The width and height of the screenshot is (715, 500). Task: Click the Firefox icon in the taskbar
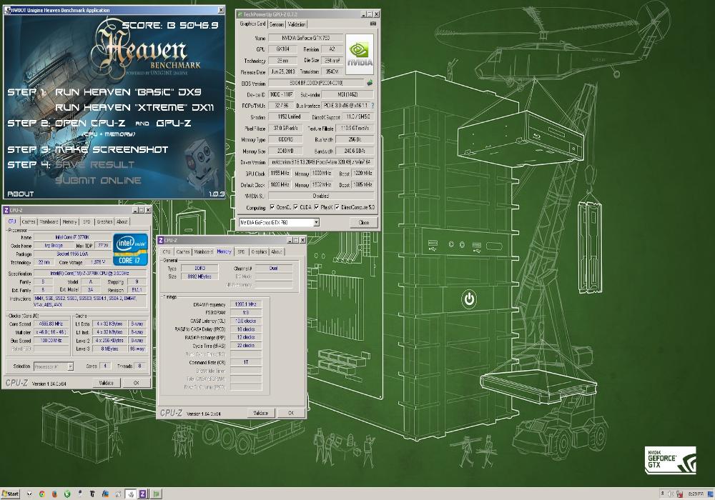click(x=54, y=494)
